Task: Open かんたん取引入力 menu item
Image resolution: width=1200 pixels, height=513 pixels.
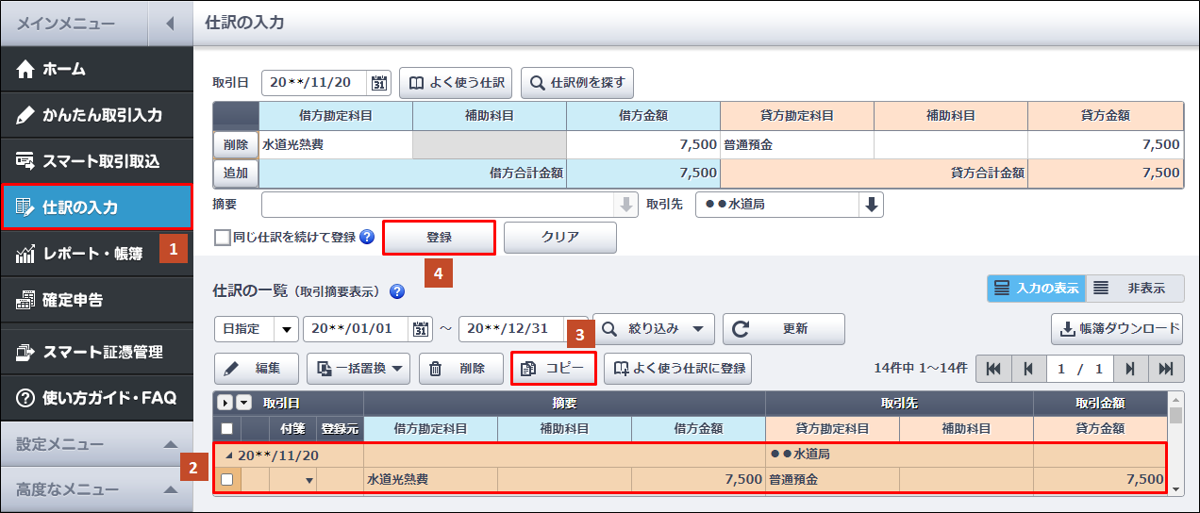Action: 96,115
